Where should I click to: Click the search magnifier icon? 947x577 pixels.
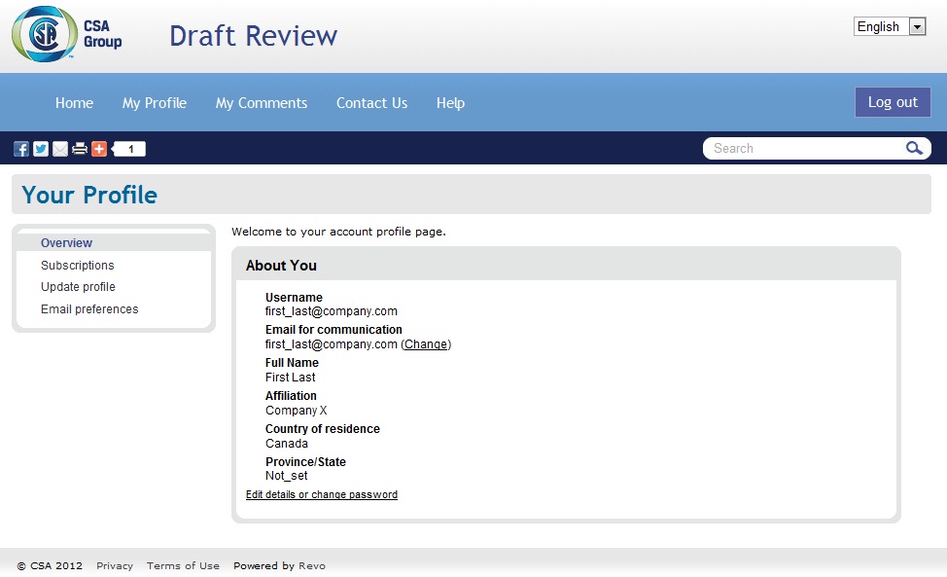point(914,148)
